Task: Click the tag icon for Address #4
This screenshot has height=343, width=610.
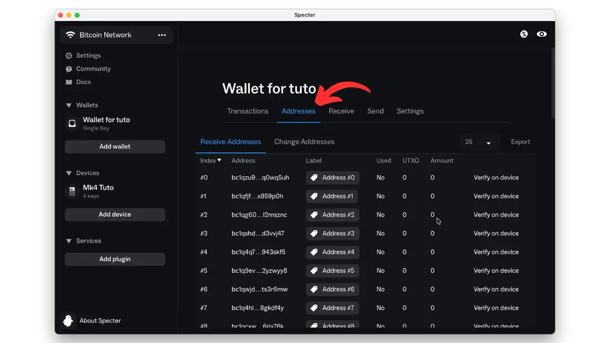Action: [314, 252]
